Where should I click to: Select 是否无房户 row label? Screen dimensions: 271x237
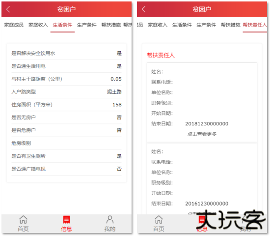[24, 118]
